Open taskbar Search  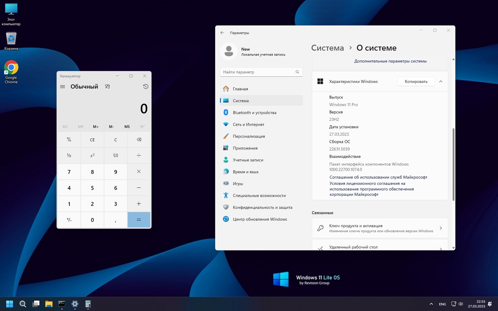pyautogui.click(x=23, y=304)
